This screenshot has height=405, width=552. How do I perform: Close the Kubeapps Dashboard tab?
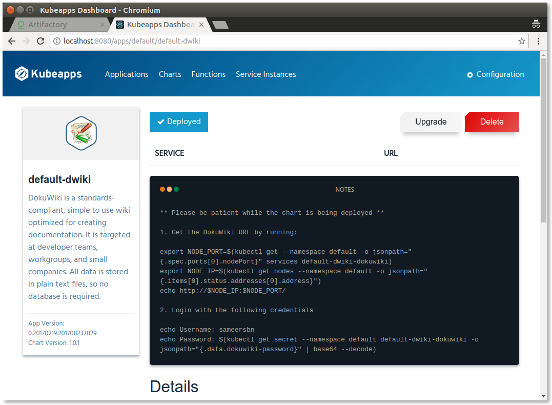201,25
